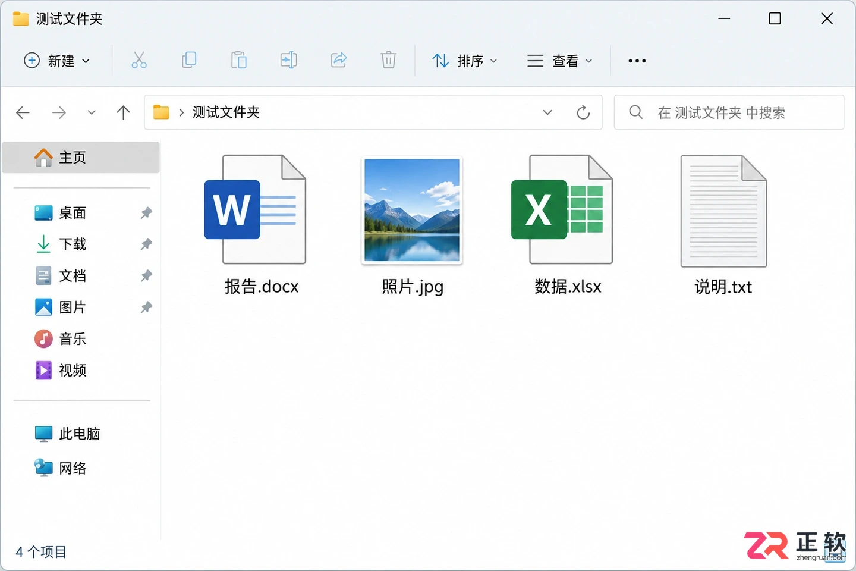Image resolution: width=856 pixels, height=571 pixels.
Task: Open the 新建 (New) menu
Action: click(x=57, y=61)
